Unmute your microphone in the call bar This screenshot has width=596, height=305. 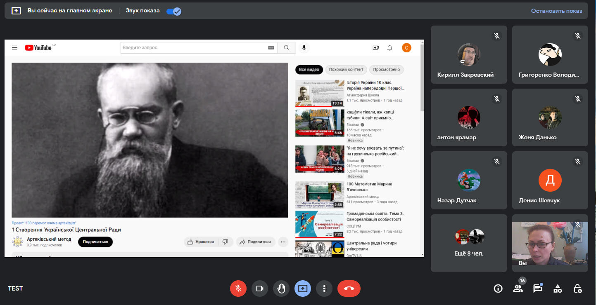238,289
